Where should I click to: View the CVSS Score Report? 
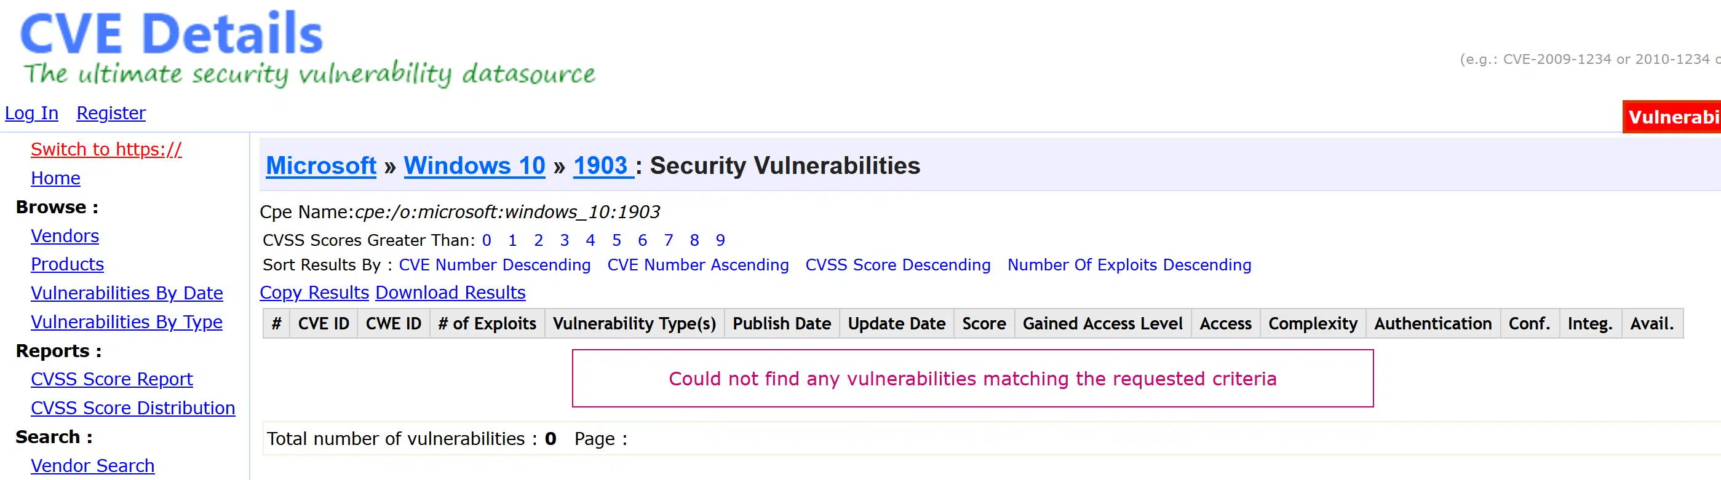click(111, 379)
